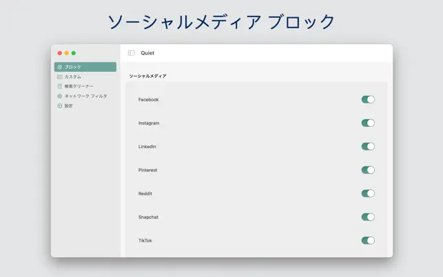Open 設定 from the sidebar
This screenshot has height=277, width=443.
click(85, 105)
